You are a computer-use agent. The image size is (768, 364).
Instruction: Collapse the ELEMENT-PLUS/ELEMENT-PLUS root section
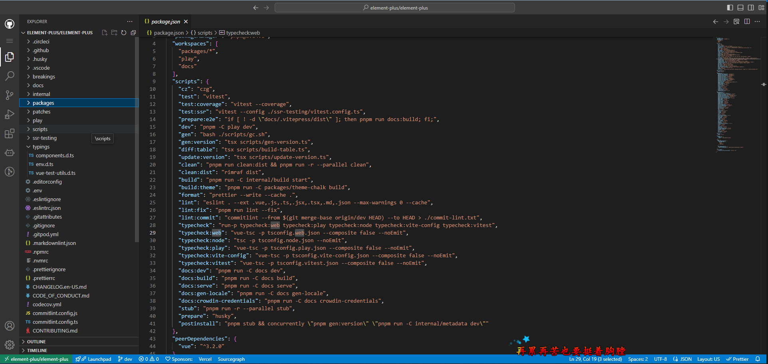coord(59,33)
